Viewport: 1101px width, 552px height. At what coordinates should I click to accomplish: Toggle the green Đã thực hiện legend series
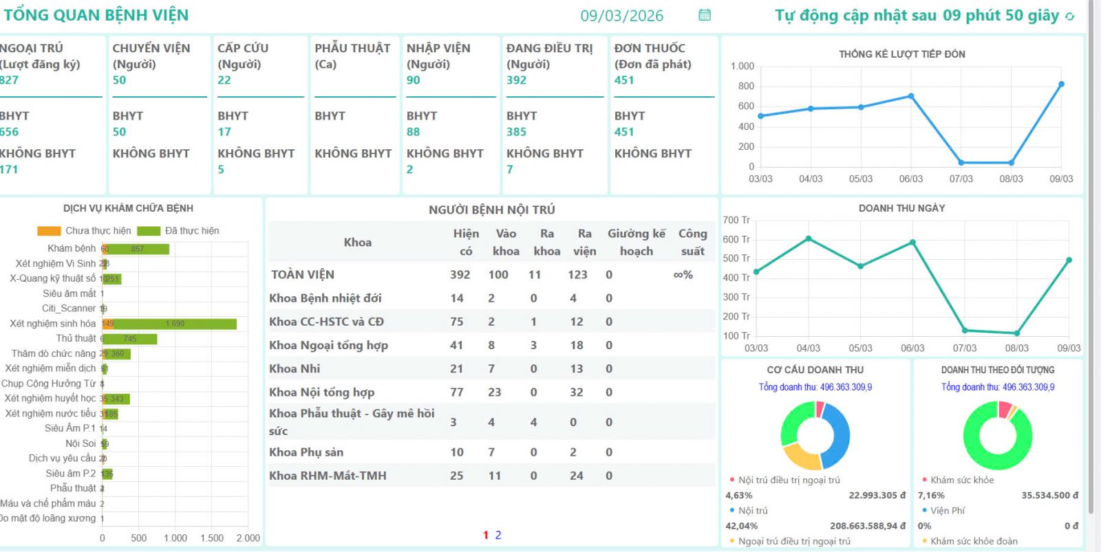(x=149, y=231)
